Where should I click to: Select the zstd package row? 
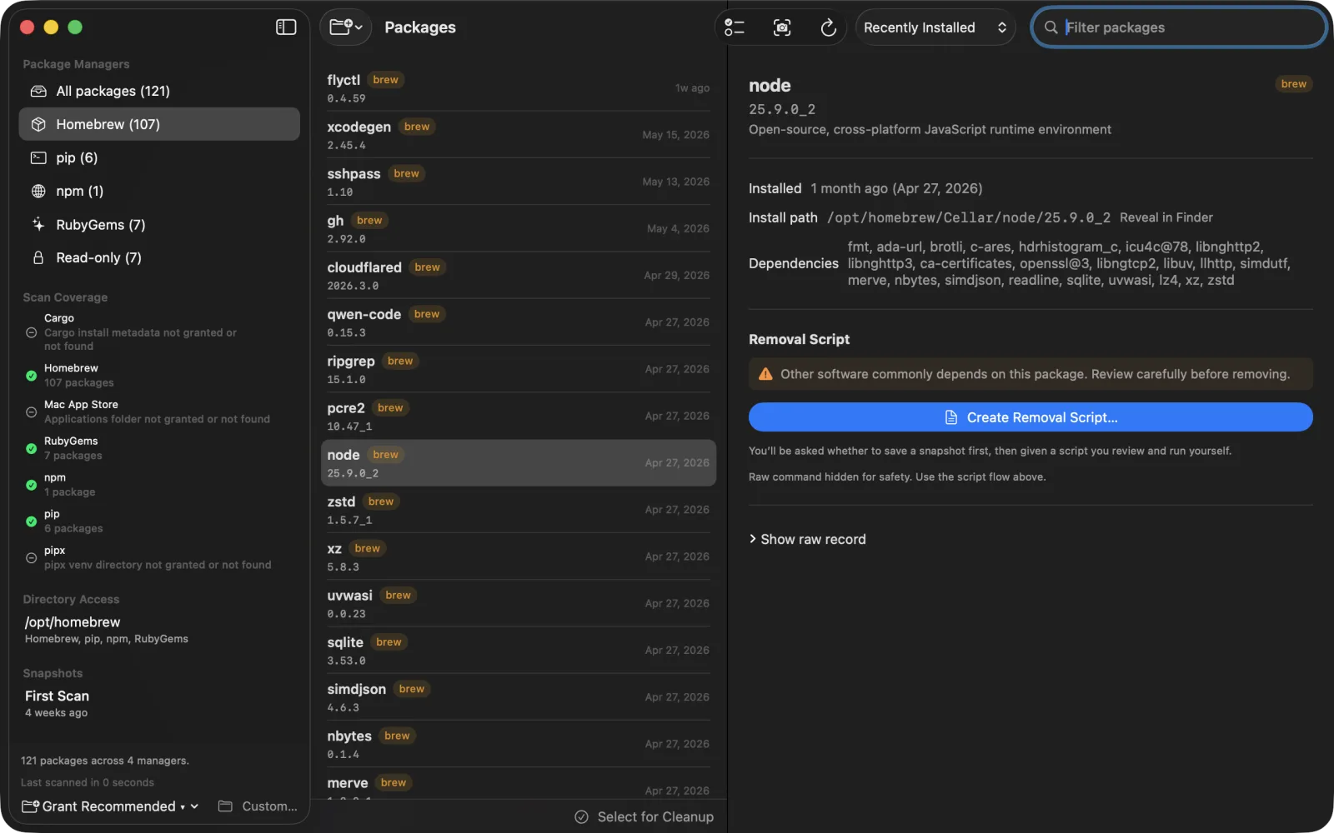click(519, 510)
